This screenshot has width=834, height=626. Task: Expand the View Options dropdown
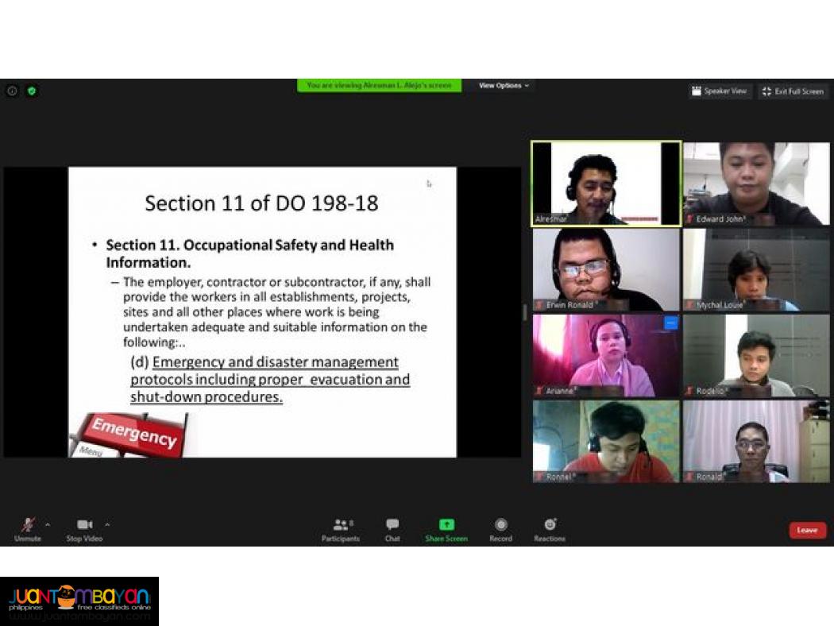504,86
